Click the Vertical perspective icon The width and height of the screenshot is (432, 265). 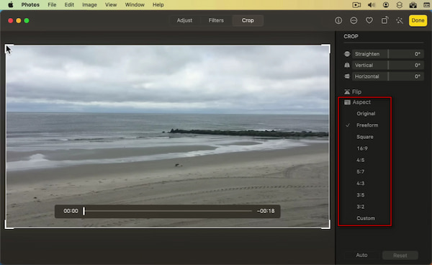(347, 66)
